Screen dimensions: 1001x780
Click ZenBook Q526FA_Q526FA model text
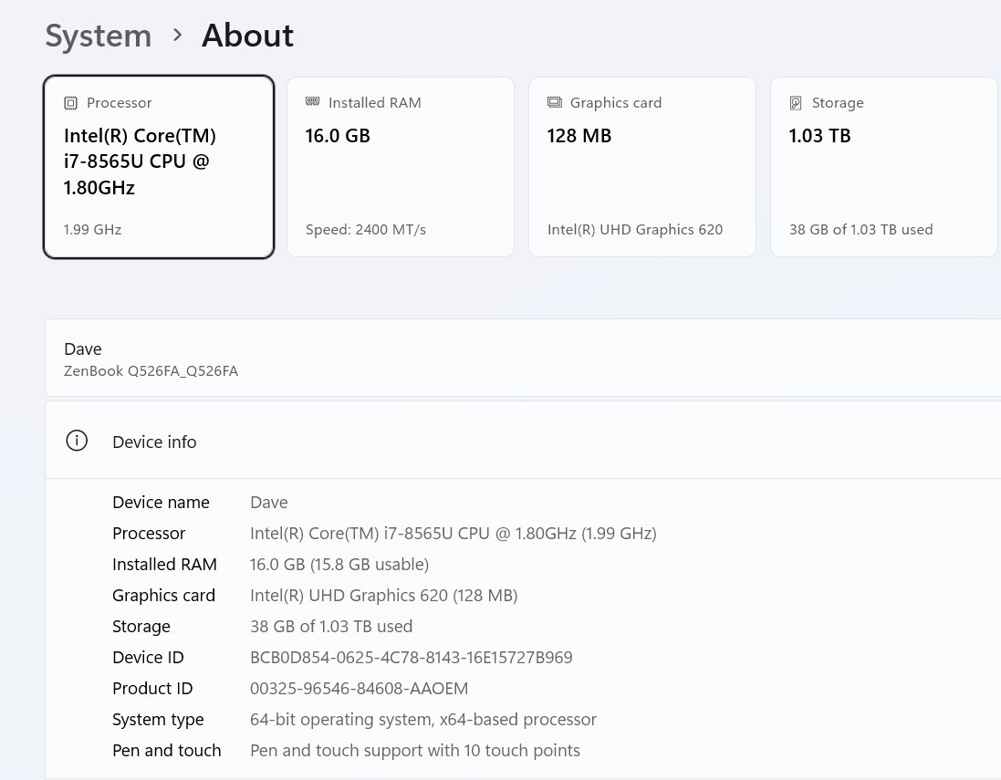coord(151,371)
